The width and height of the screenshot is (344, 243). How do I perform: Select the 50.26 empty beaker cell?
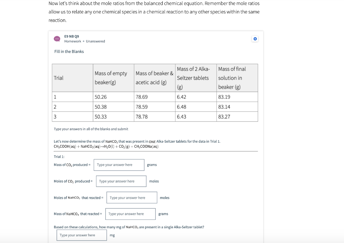coord(101,97)
